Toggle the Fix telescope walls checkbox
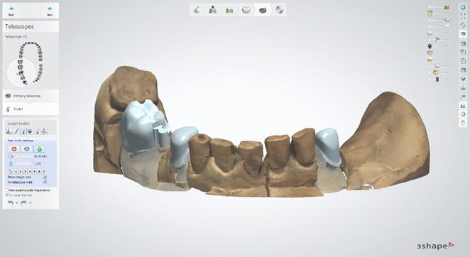 click(x=45, y=182)
